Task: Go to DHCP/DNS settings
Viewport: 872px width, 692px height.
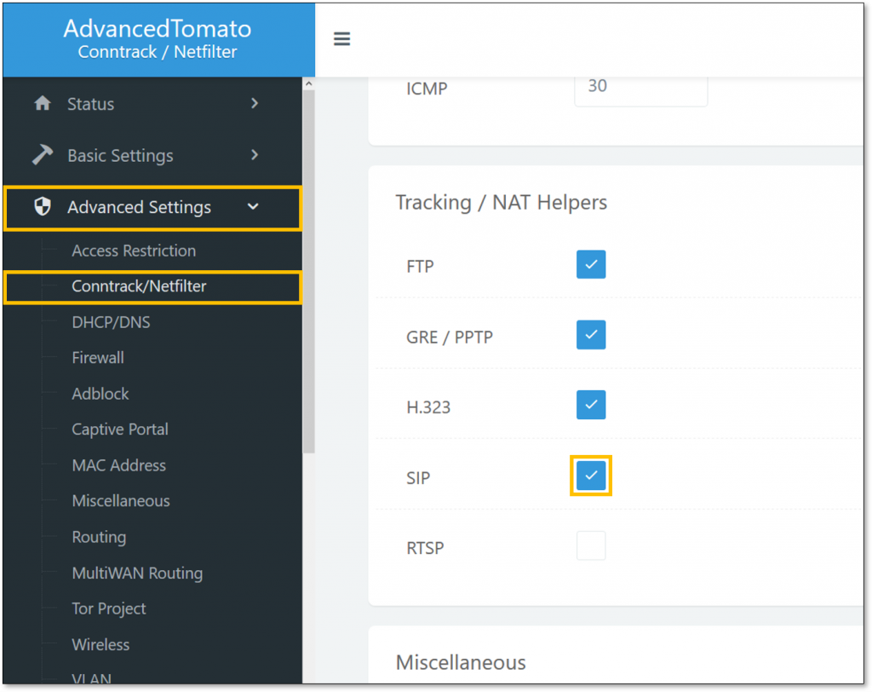Action: [x=111, y=322]
